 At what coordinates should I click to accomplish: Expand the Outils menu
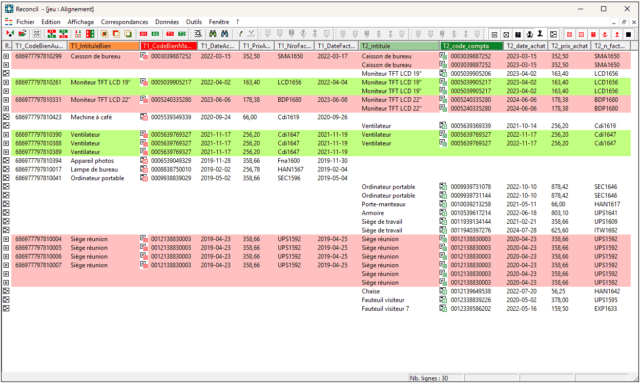[194, 22]
